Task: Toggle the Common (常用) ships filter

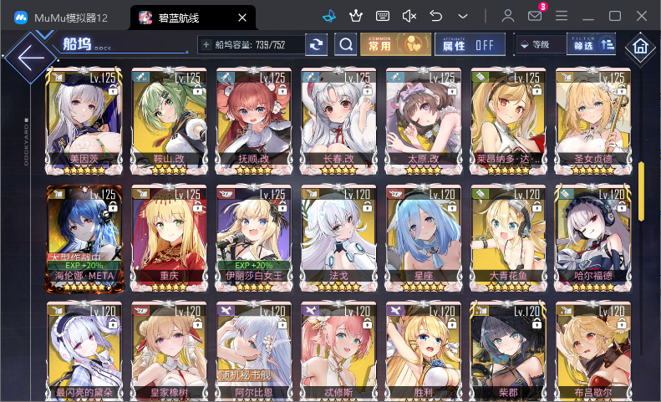Action: (395, 44)
